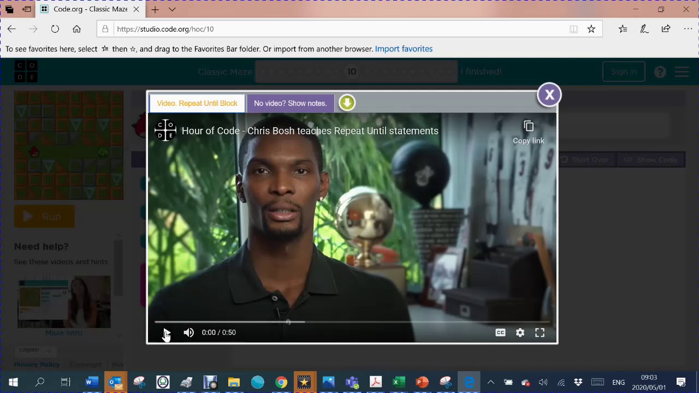
Task: Open Excel from the taskbar
Action: tap(399, 382)
